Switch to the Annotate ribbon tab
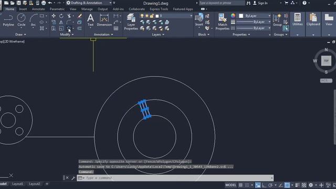 (38, 9)
